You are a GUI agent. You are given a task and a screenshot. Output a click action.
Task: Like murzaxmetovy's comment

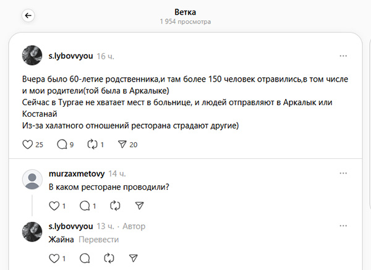click(x=53, y=206)
